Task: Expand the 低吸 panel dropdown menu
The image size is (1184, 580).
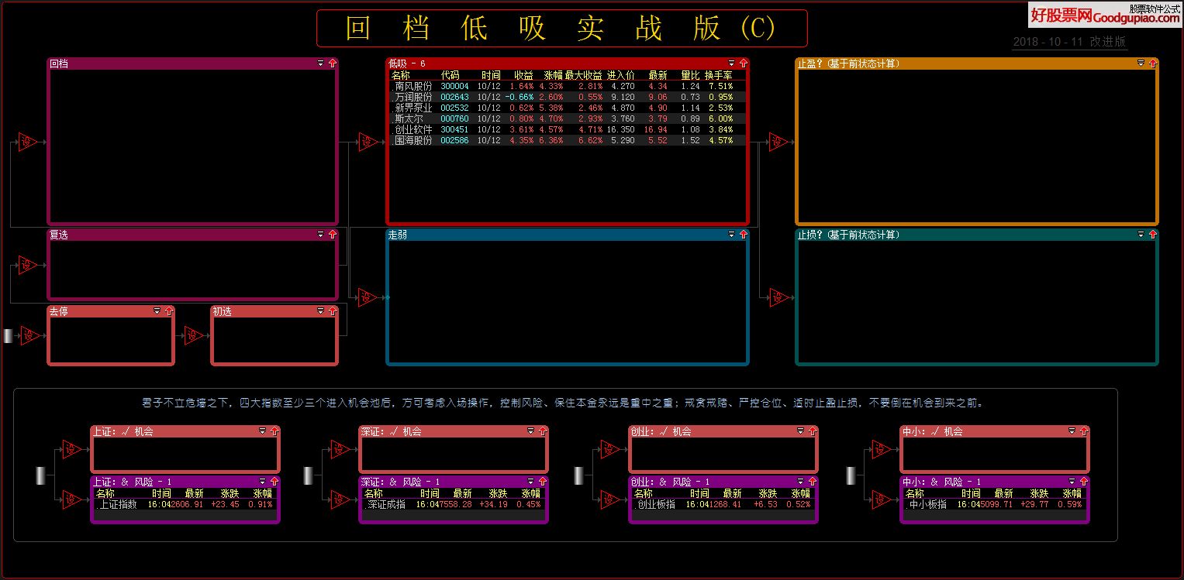Action: (731, 63)
